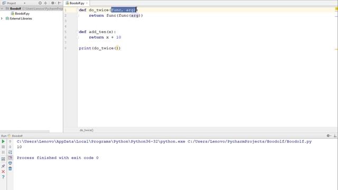Open the Project view dropdown
Image resolution: width=338 pixels, height=190 pixels.
[25, 3]
